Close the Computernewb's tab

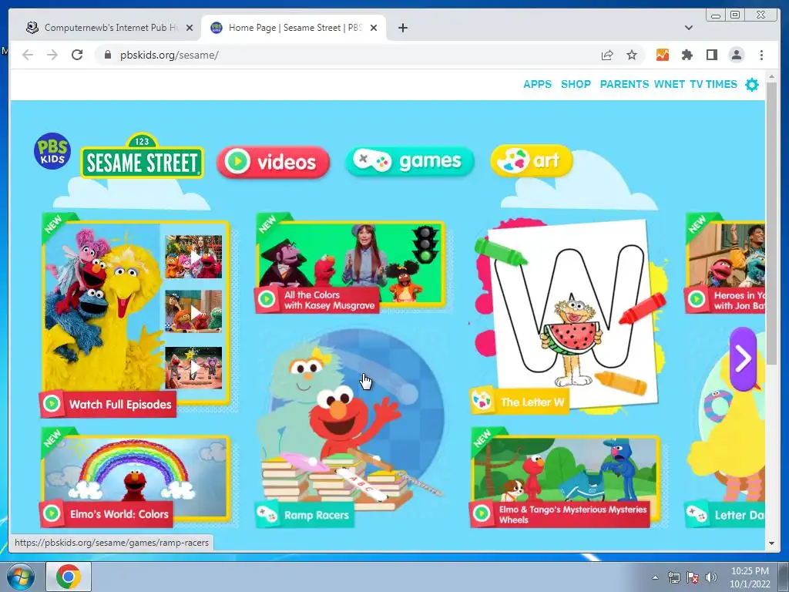click(190, 28)
